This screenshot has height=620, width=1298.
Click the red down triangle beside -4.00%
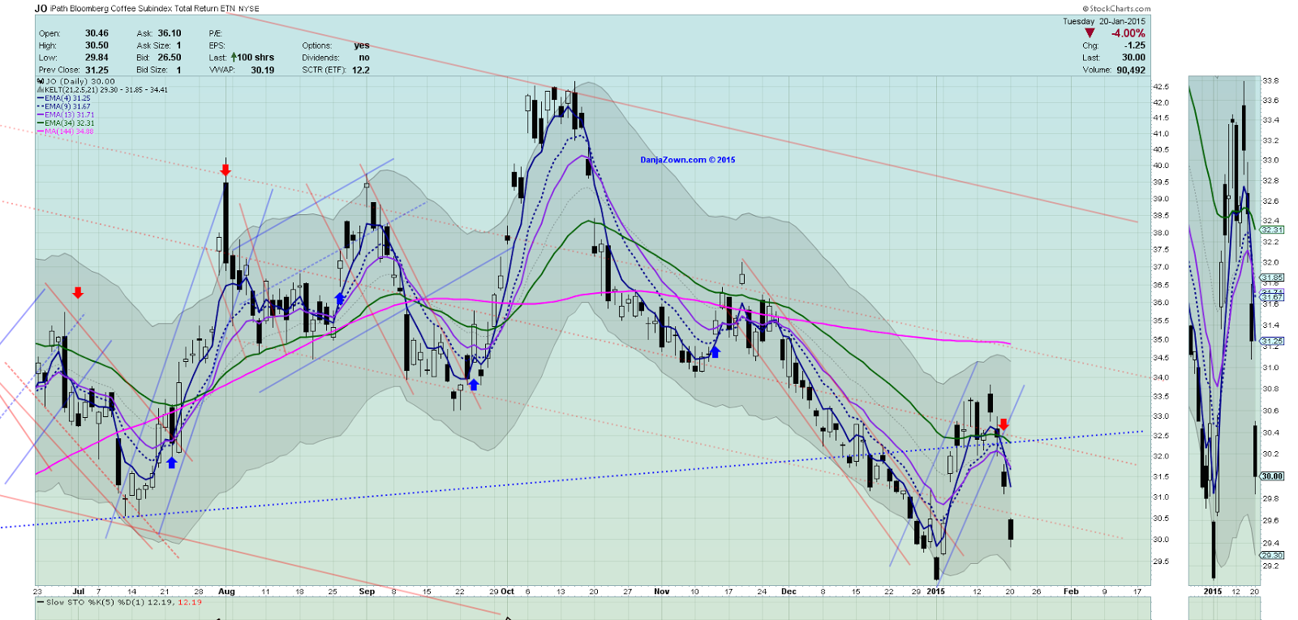(1090, 33)
